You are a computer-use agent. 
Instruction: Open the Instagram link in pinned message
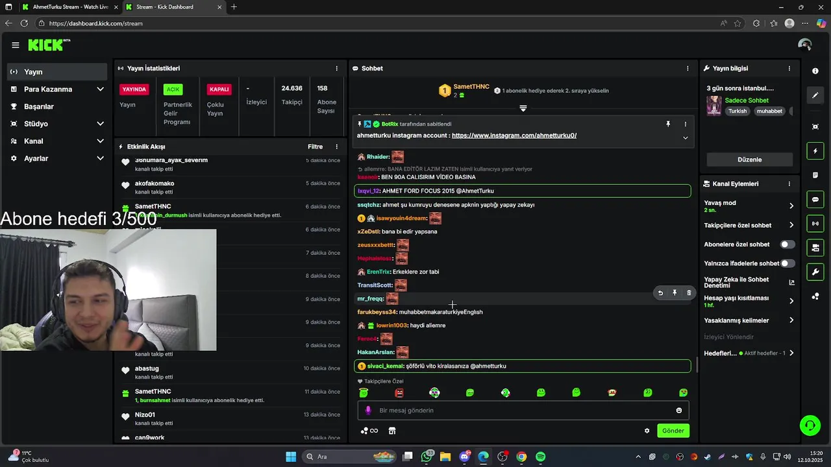point(514,136)
